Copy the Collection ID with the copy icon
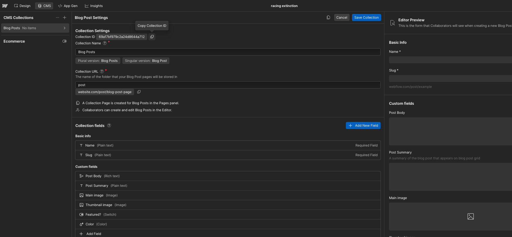Screen dimensions: 512x237 click(152, 36)
